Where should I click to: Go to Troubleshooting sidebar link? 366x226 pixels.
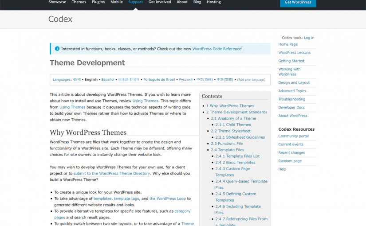(291, 99)
